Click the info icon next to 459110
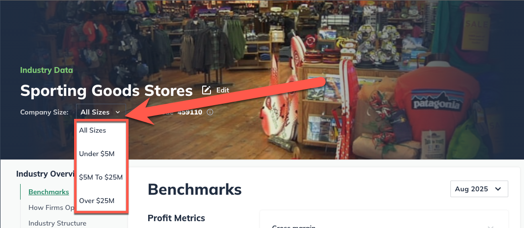 [x=210, y=113]
